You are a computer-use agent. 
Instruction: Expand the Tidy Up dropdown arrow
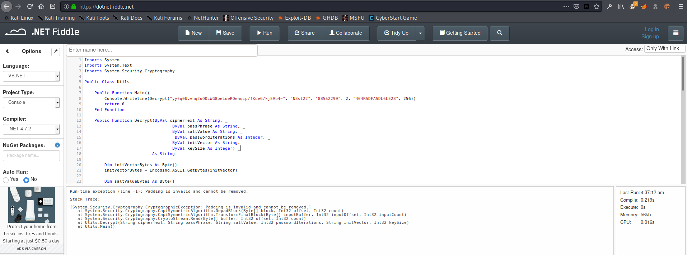pyautogui.click(x=420, y=33)
